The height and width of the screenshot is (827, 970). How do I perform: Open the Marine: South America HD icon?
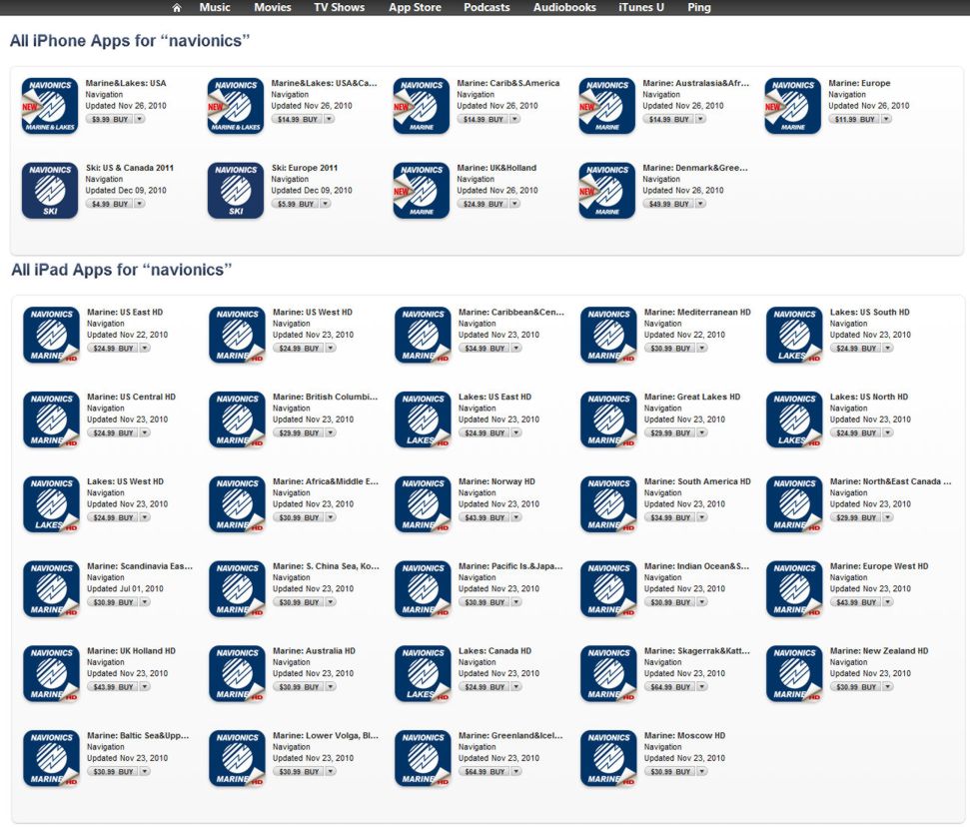click(608, 504)
